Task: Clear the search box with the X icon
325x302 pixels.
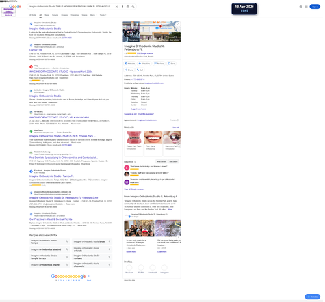Action: [x=116, y=7]
